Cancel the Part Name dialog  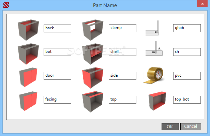pos(191,126)
